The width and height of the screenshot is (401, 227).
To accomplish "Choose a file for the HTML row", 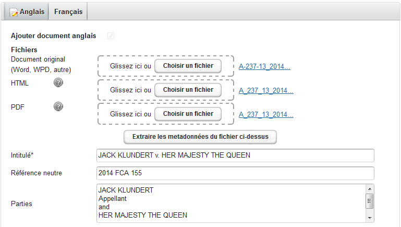I will coord(188,90).
